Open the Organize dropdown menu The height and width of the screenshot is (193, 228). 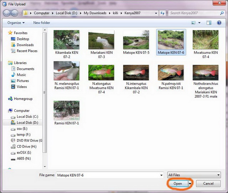tap(16, 23)
